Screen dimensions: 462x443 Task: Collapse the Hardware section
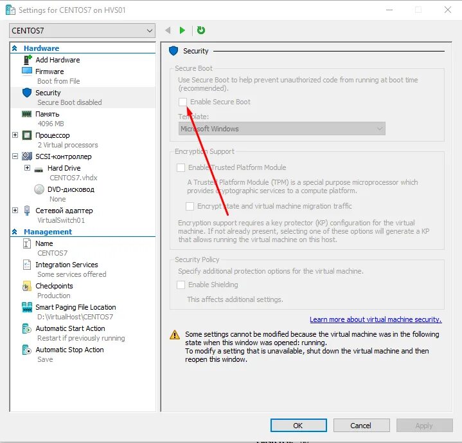14,48
